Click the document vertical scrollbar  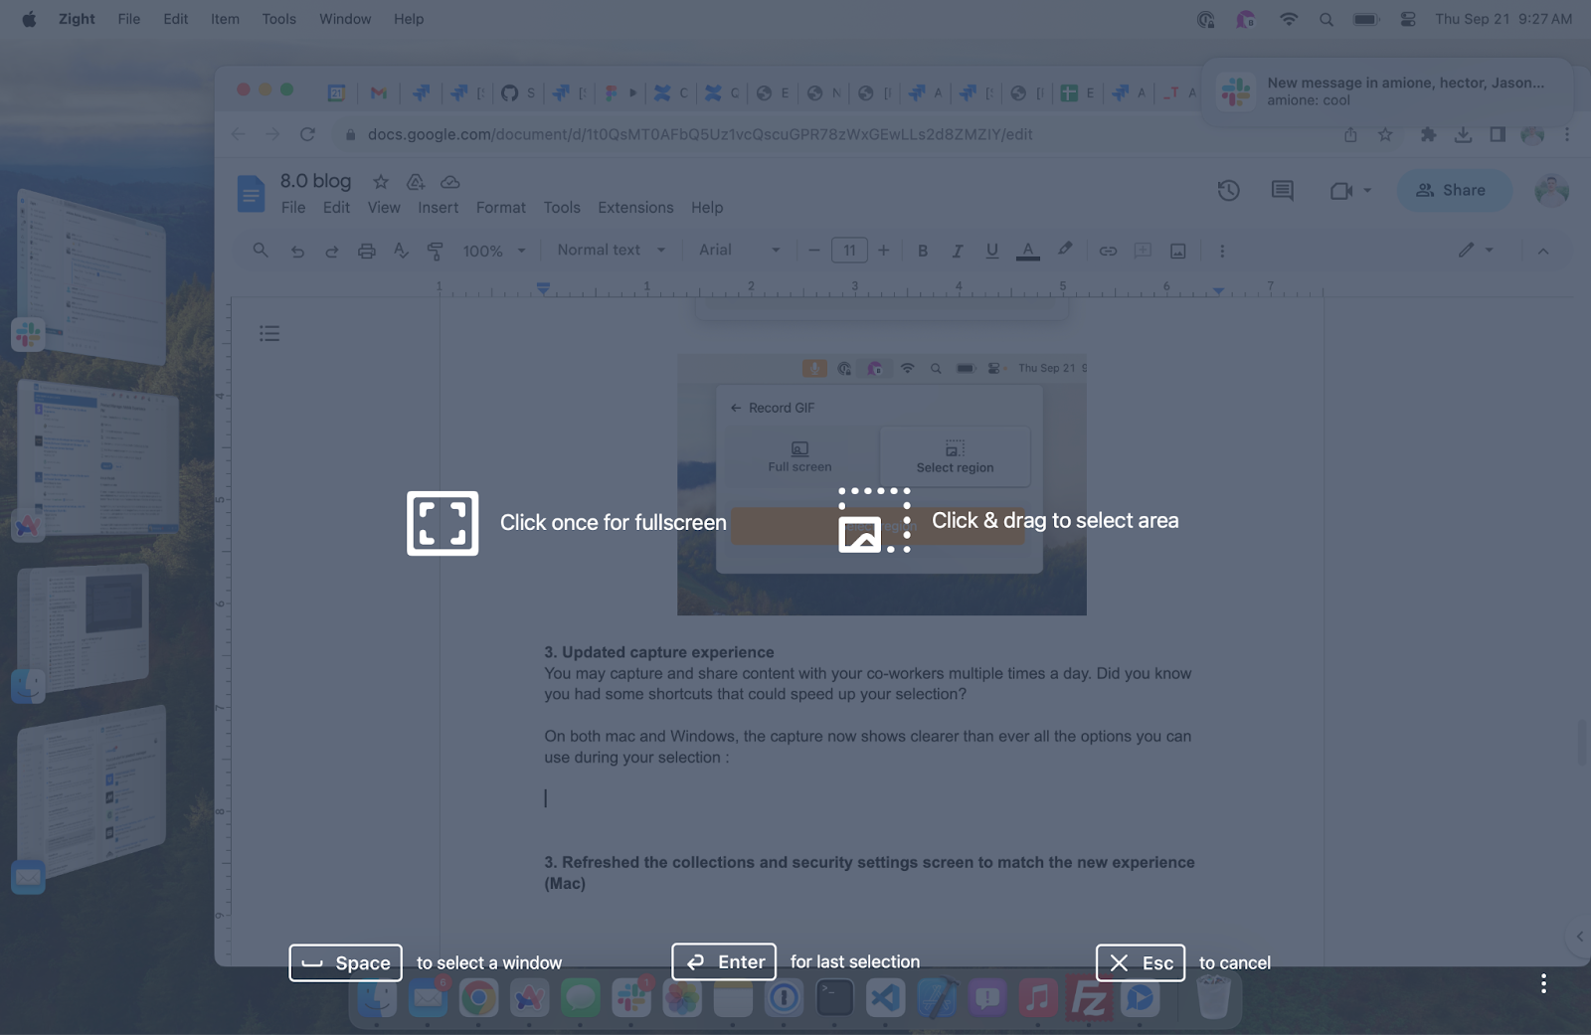[x=1581, y=741]
